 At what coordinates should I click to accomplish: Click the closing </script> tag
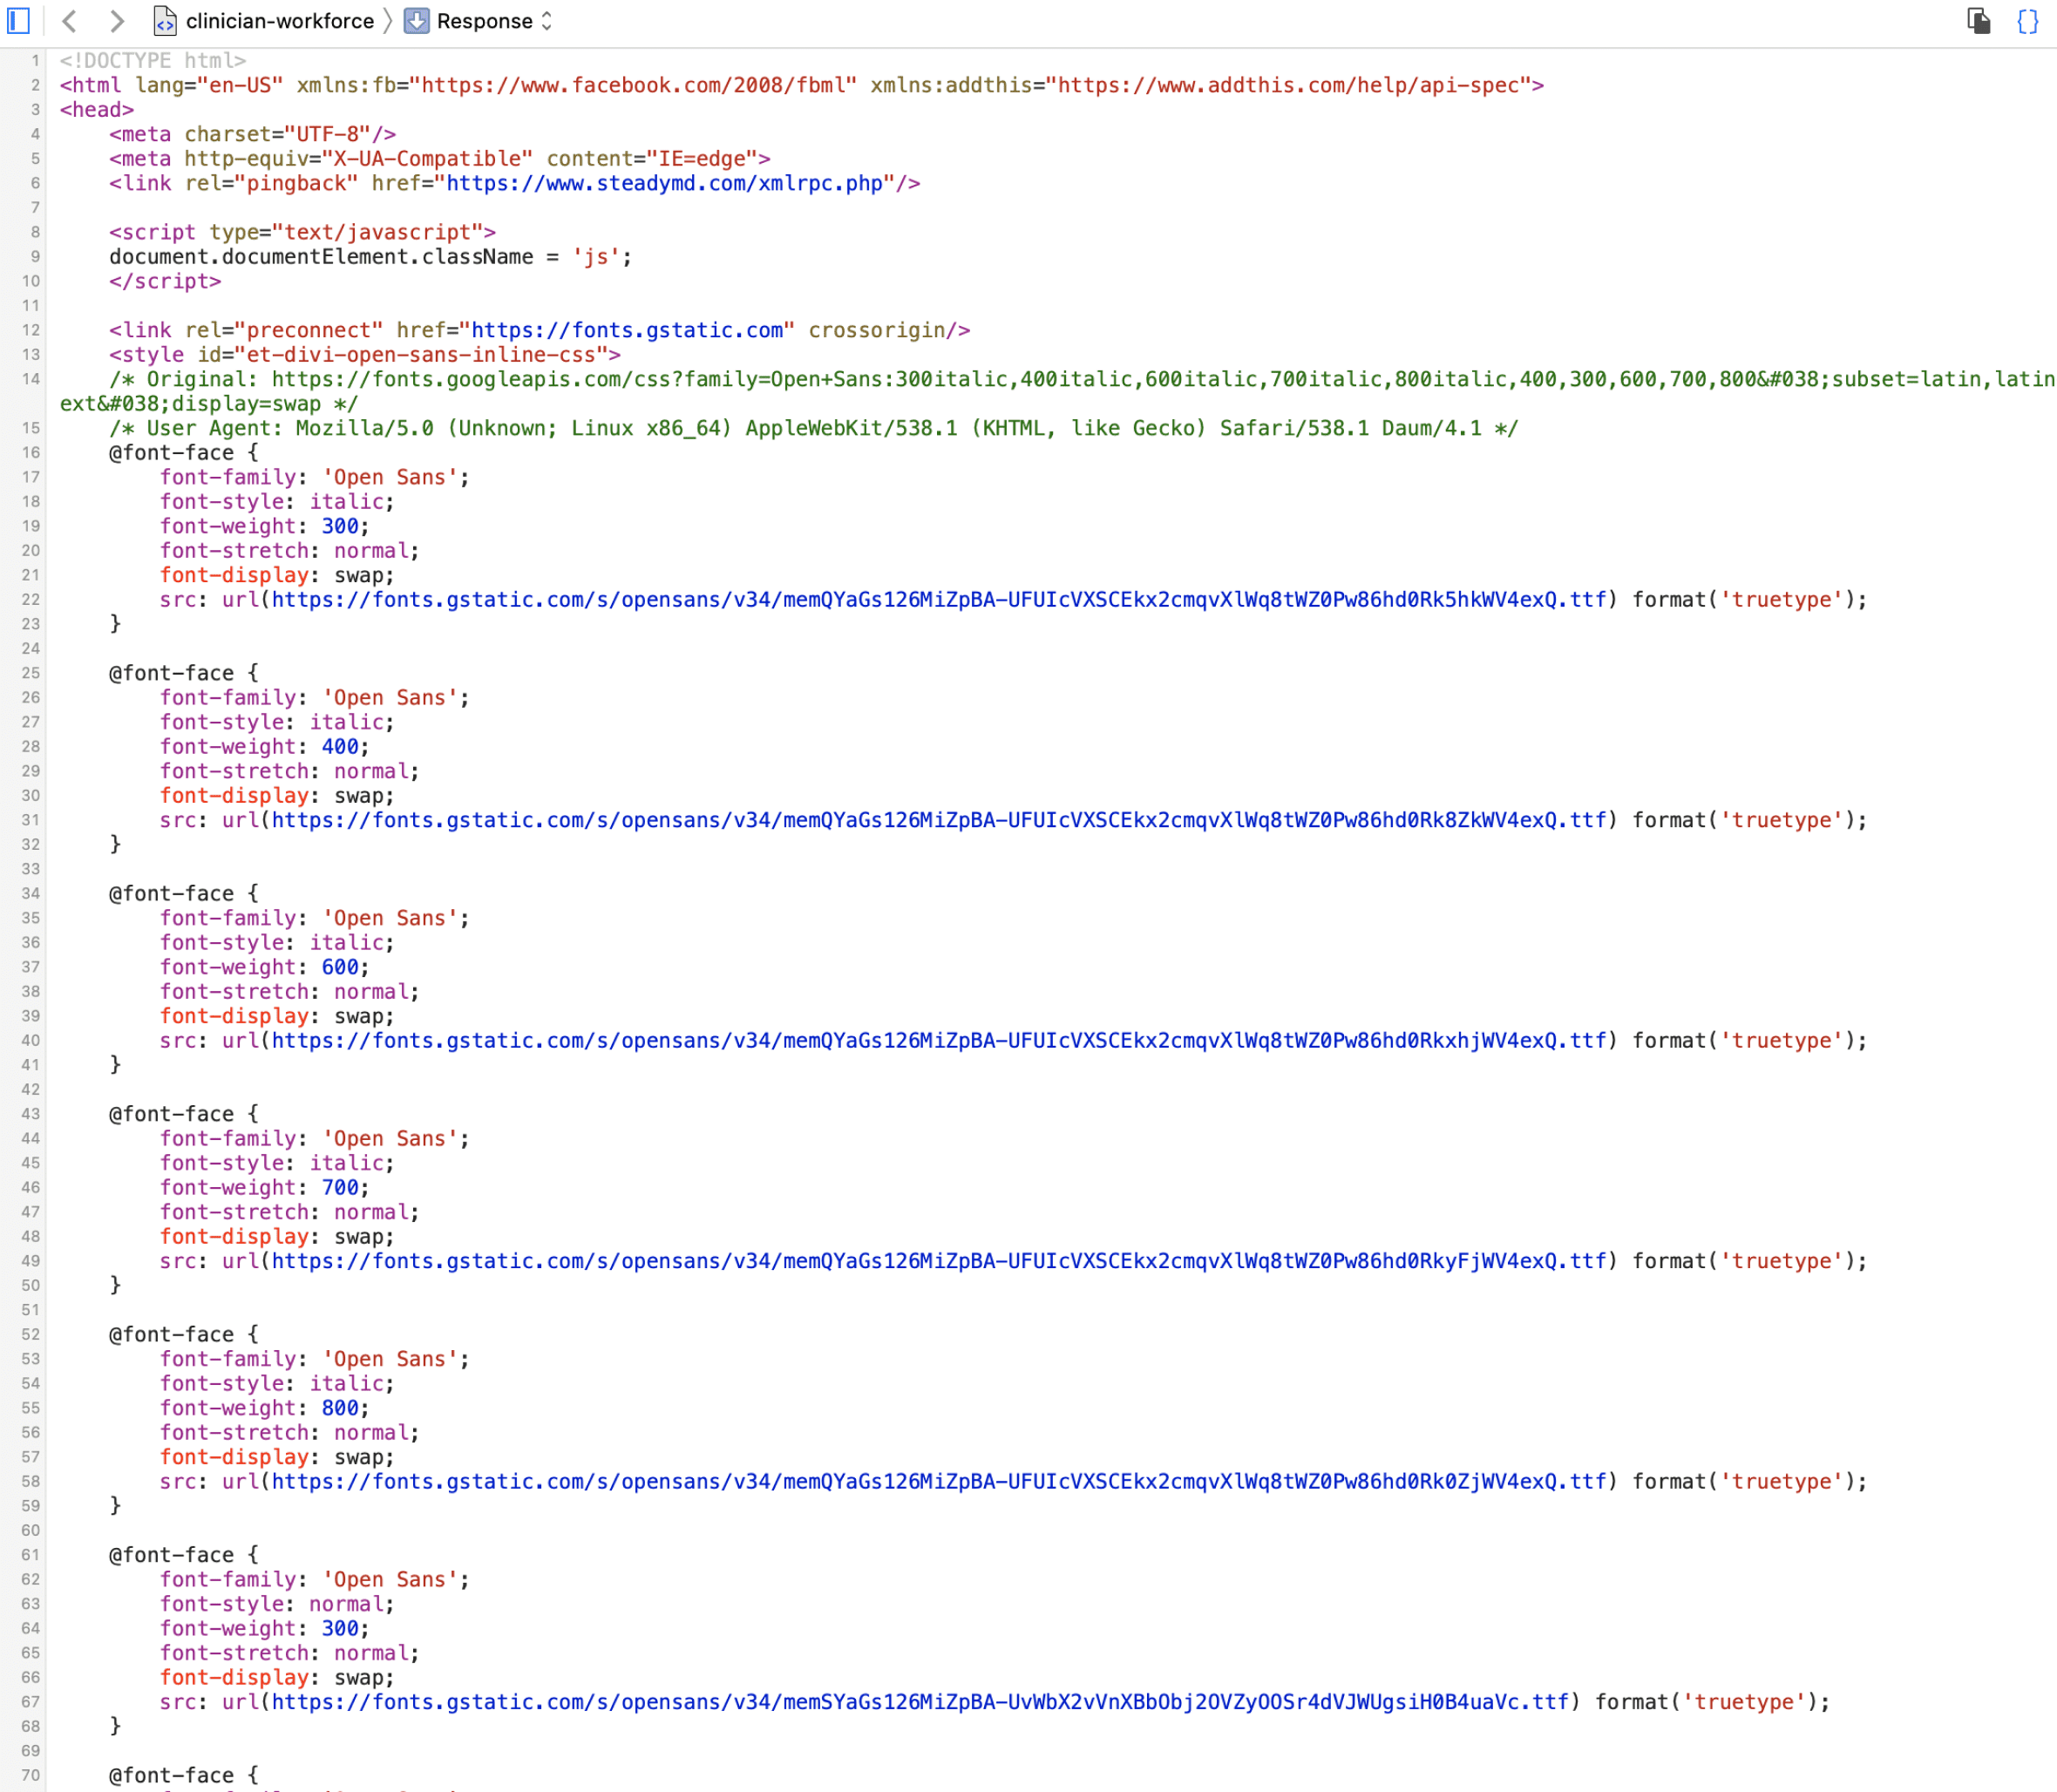[x=166, y=281]
